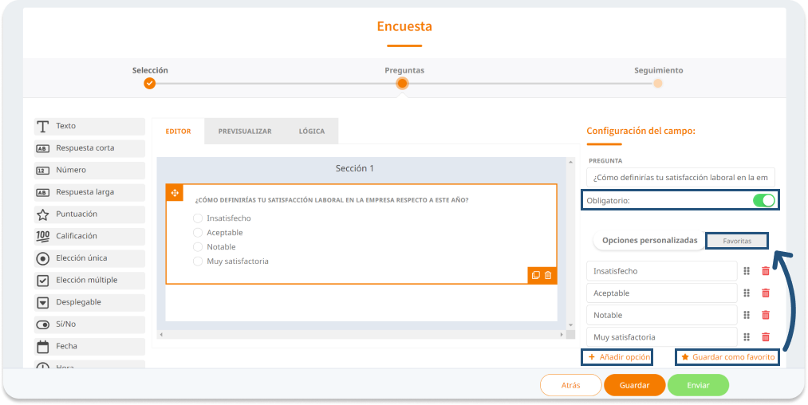Select the Texto field type icon
808x405 pixels.
click(x=43, y=126)
